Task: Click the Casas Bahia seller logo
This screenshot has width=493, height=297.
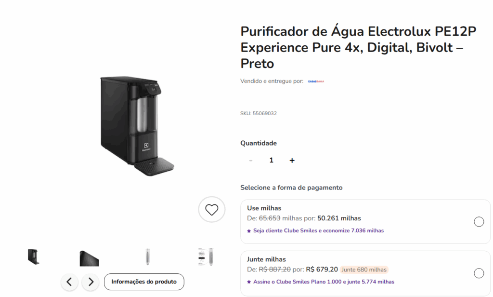Action: (316, 81)
